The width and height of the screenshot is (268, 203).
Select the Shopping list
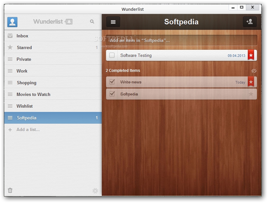[53, 83]
